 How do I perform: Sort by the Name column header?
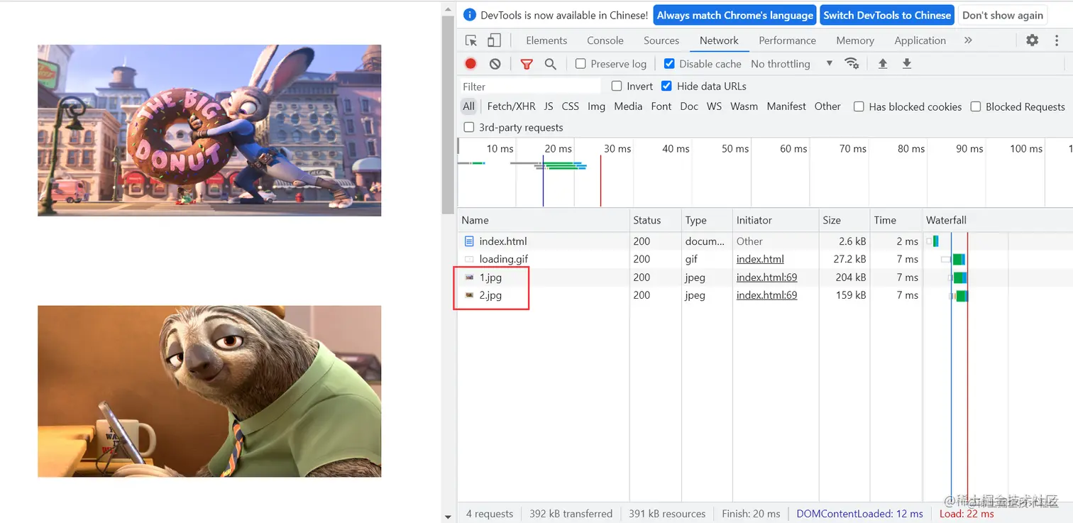(544, 220)
